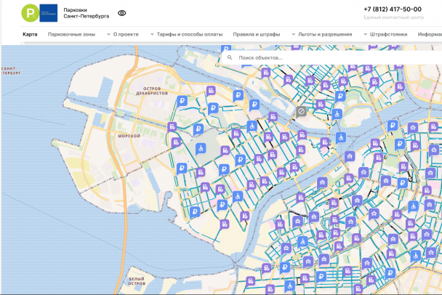Click the Парковки Санкт-Петербурга site title
The height and width of the screenshot is (295, 442).
coord(87,13)
